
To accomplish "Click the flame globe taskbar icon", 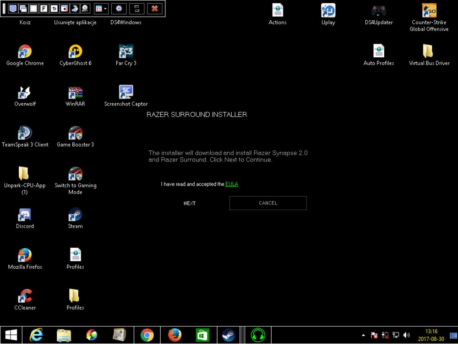I will click(x=92, y=335).
